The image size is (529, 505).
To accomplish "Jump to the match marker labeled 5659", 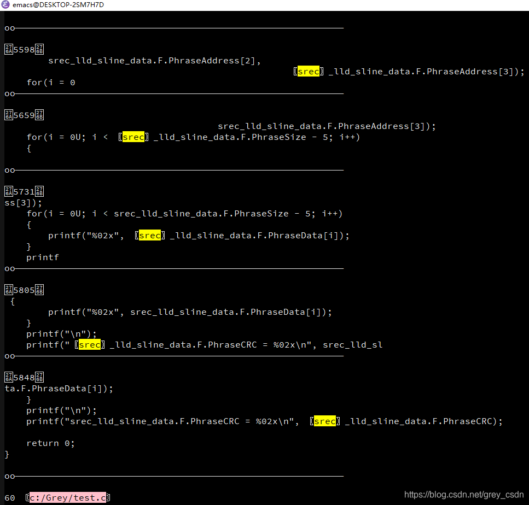I will [x=23, y=114].
